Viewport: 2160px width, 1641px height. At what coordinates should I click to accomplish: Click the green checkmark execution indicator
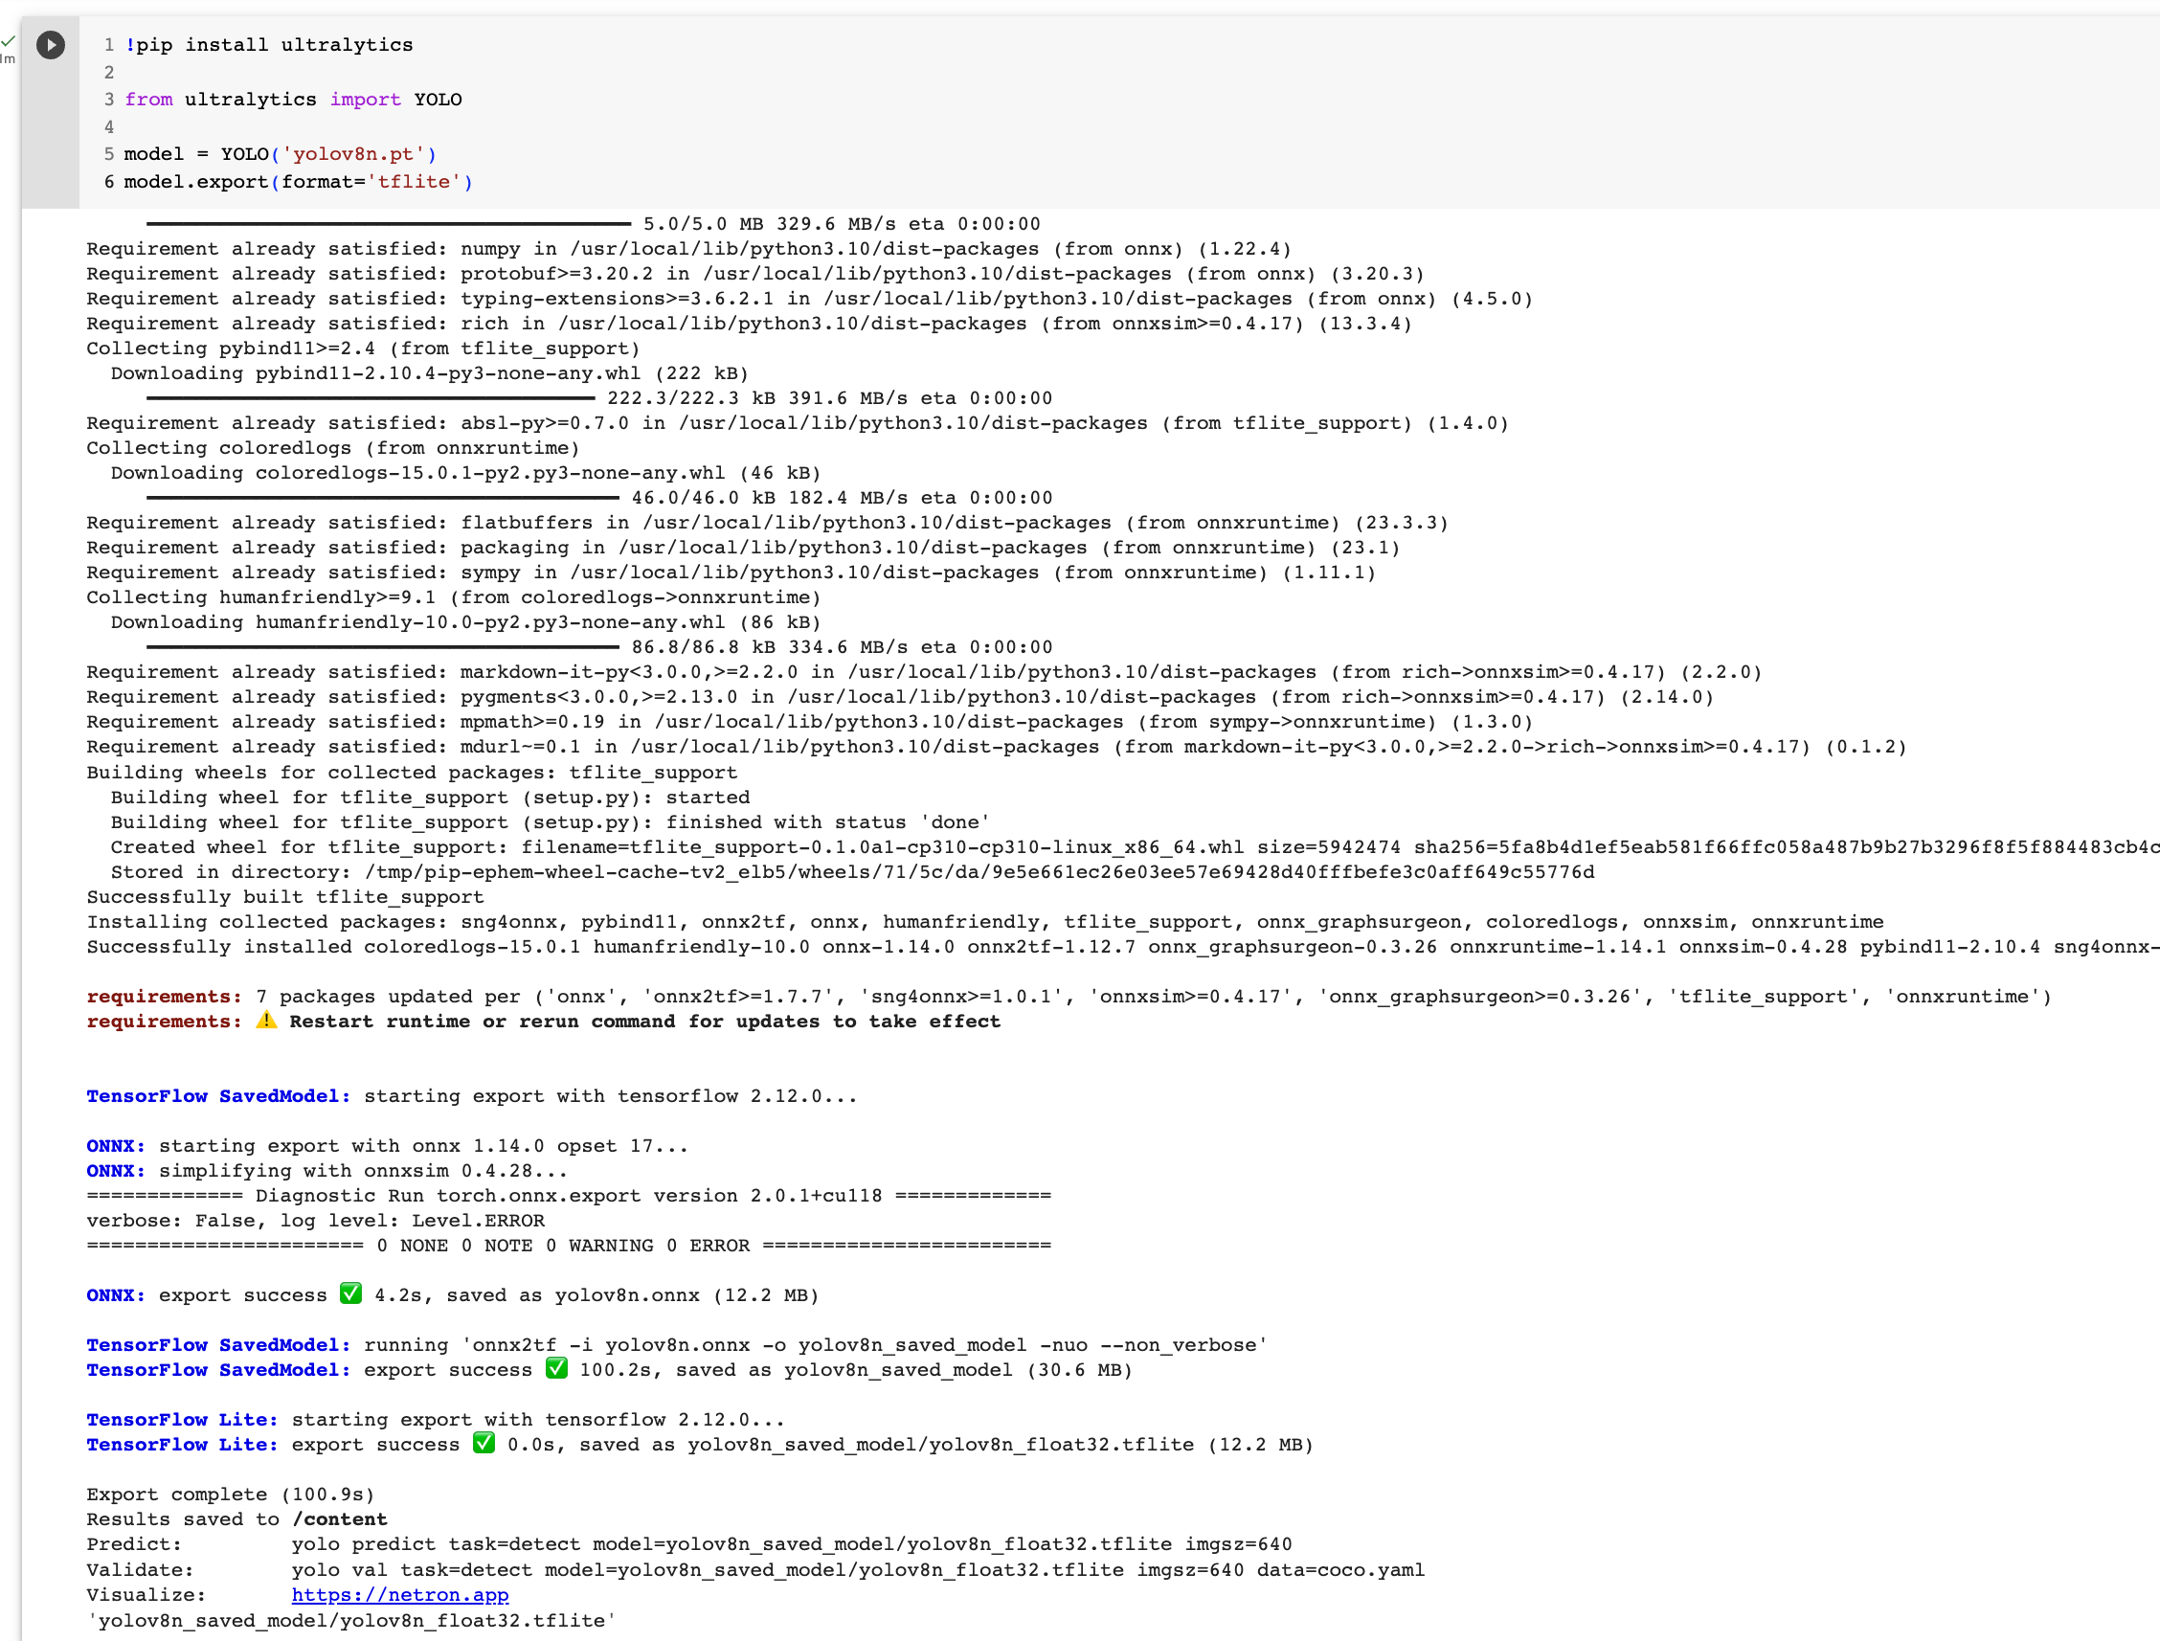[x=9, y=41]
